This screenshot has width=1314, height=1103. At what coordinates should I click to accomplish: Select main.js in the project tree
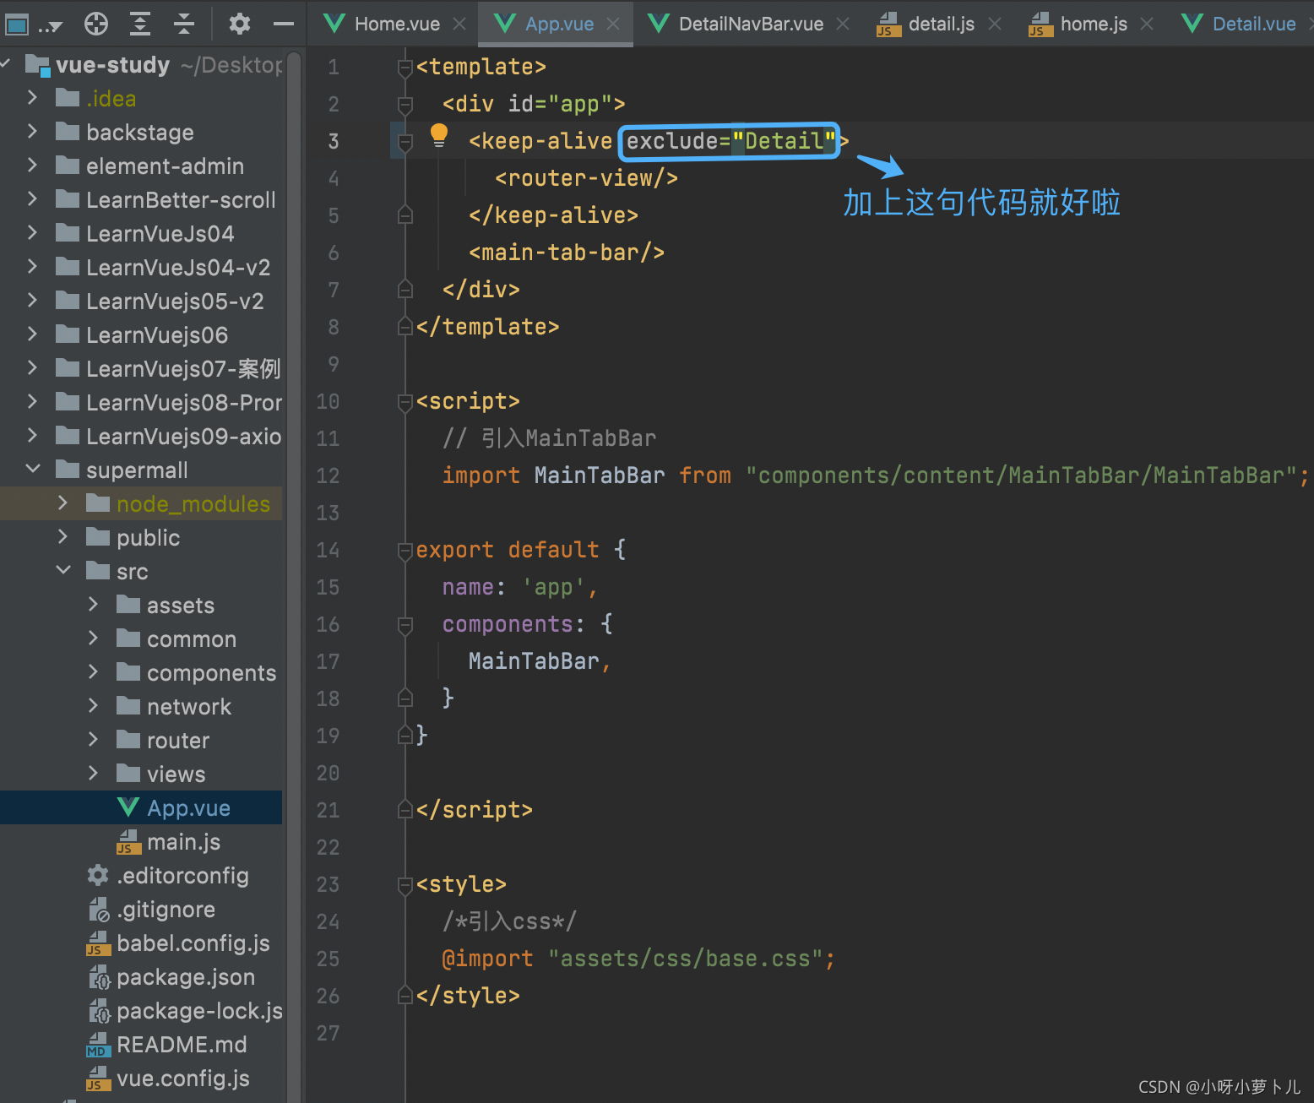pyautogui.click(x=141, y=841)
